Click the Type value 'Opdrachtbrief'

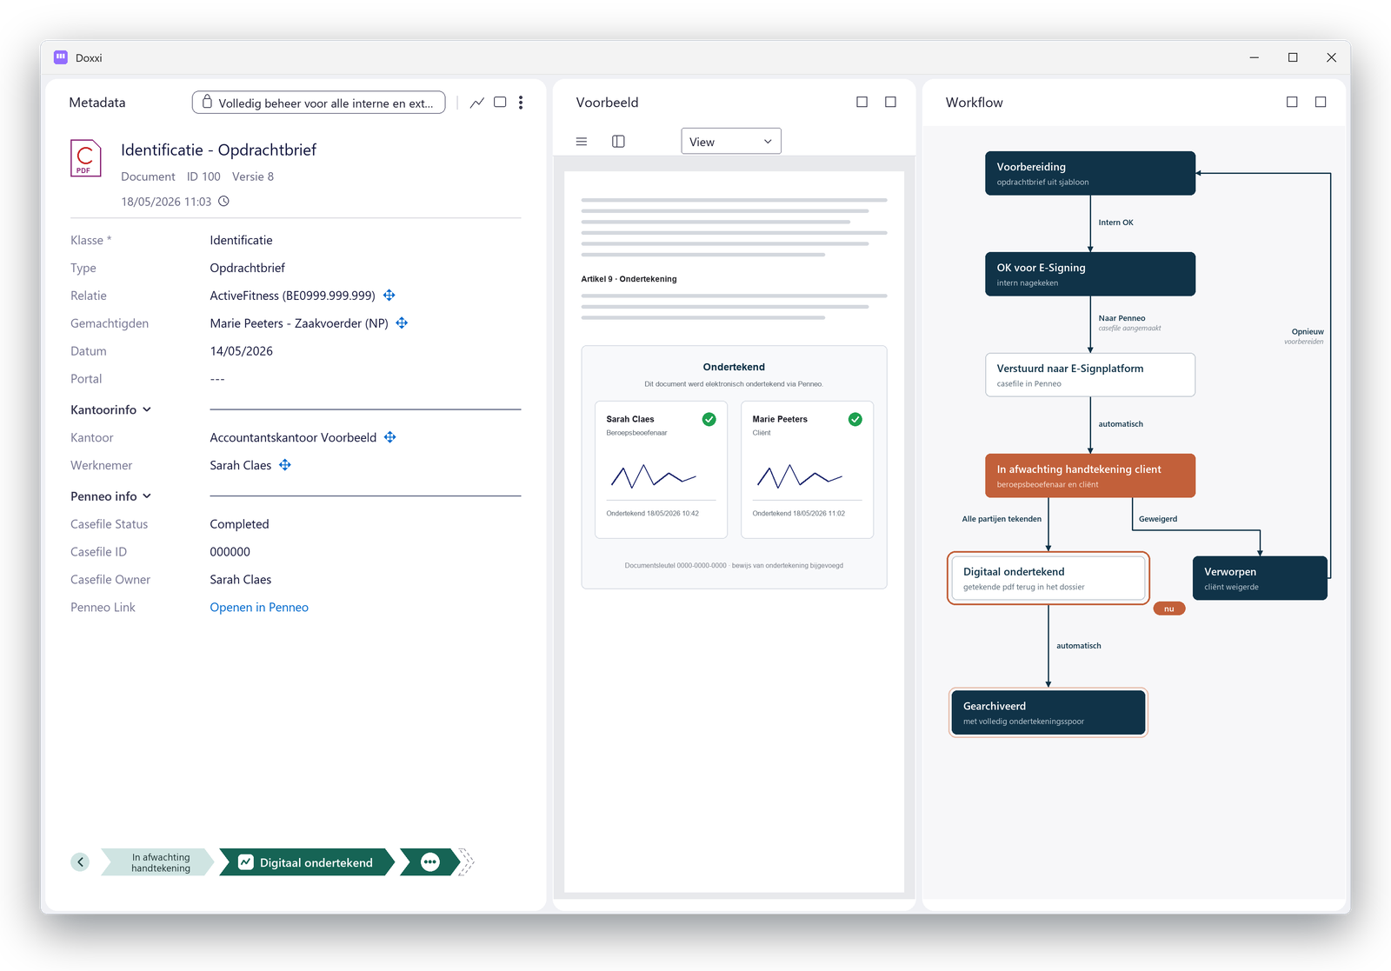point(247,268)
